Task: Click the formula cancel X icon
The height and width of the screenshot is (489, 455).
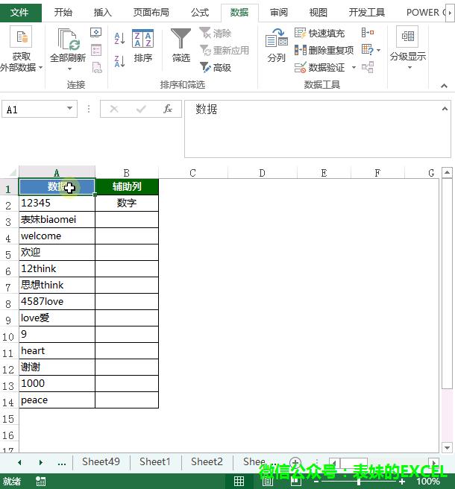Action: [x=114, y=109]
